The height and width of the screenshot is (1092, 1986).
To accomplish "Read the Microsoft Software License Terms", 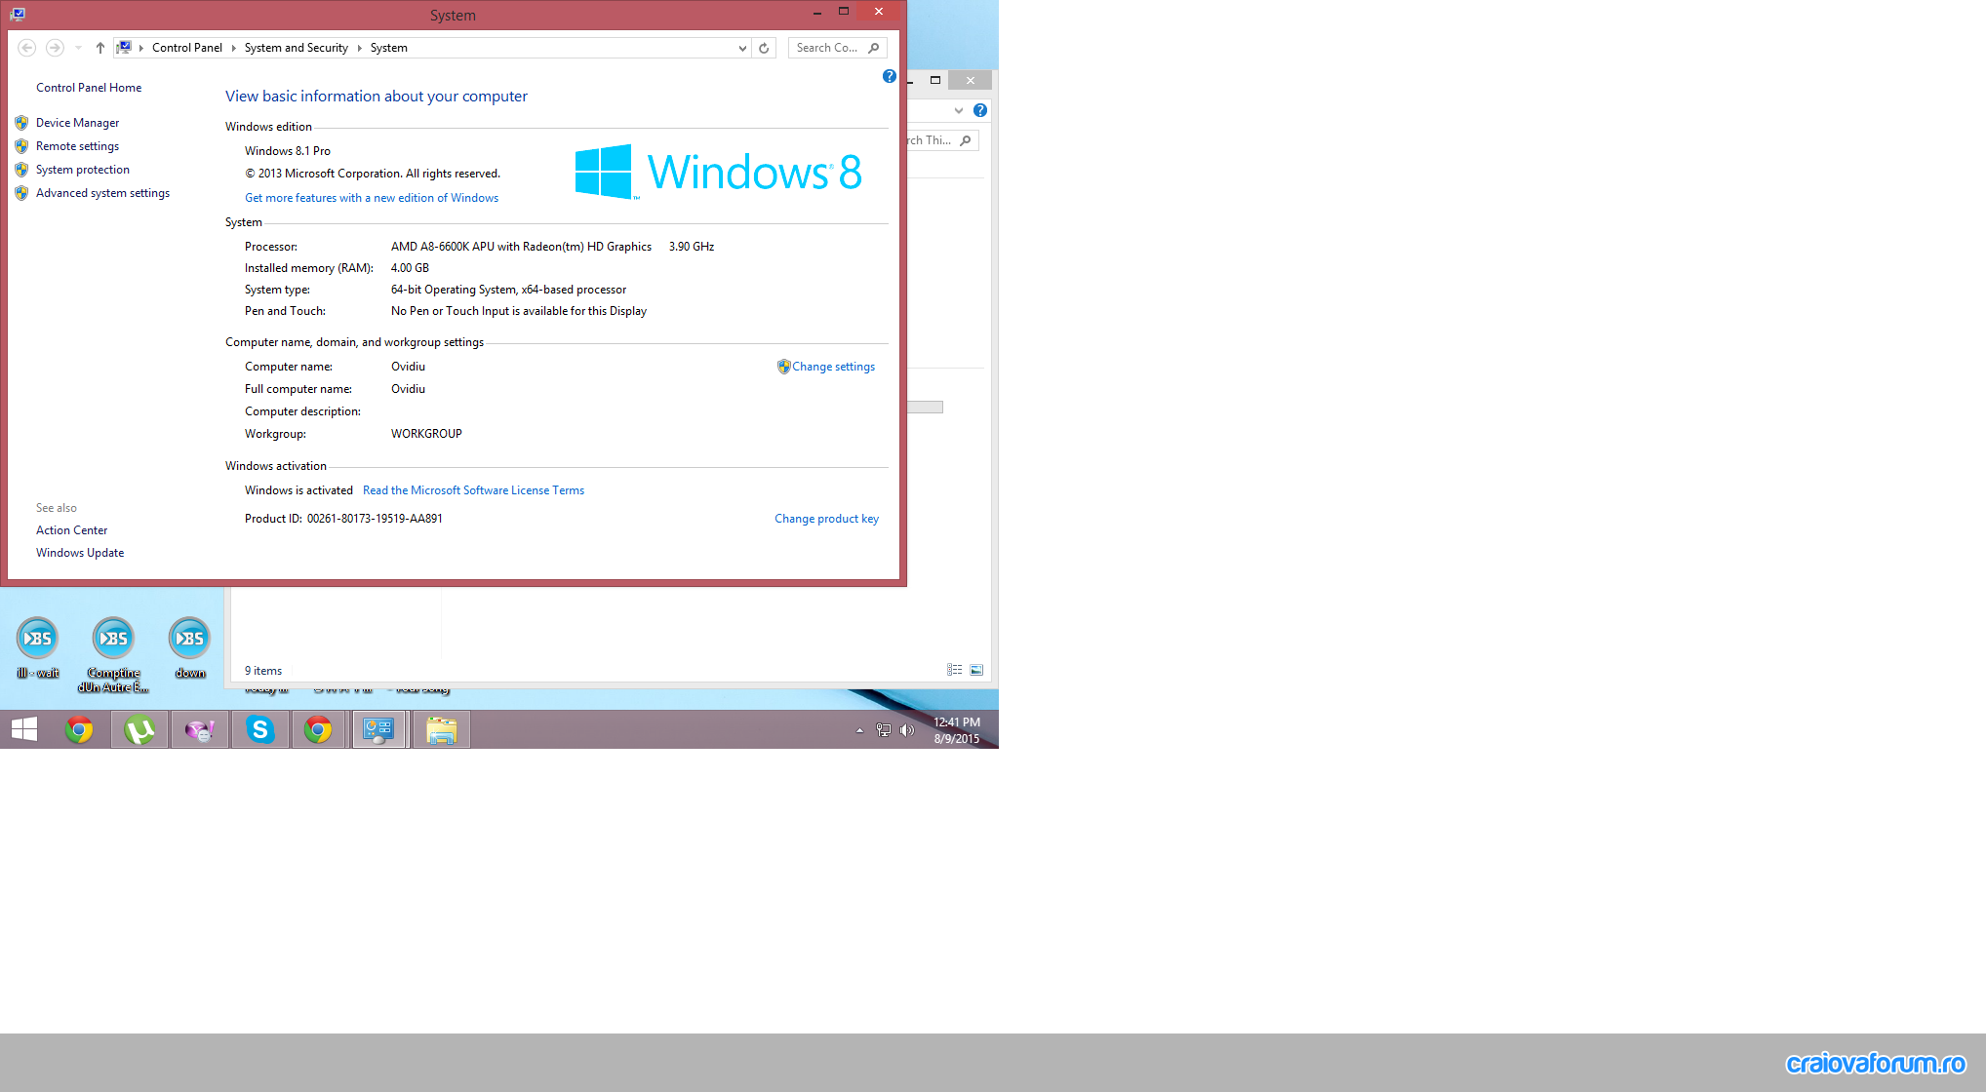I will pos(473,490).
